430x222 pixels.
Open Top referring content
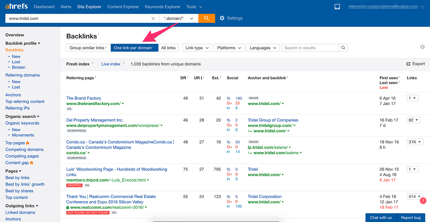tap(25, 102)
